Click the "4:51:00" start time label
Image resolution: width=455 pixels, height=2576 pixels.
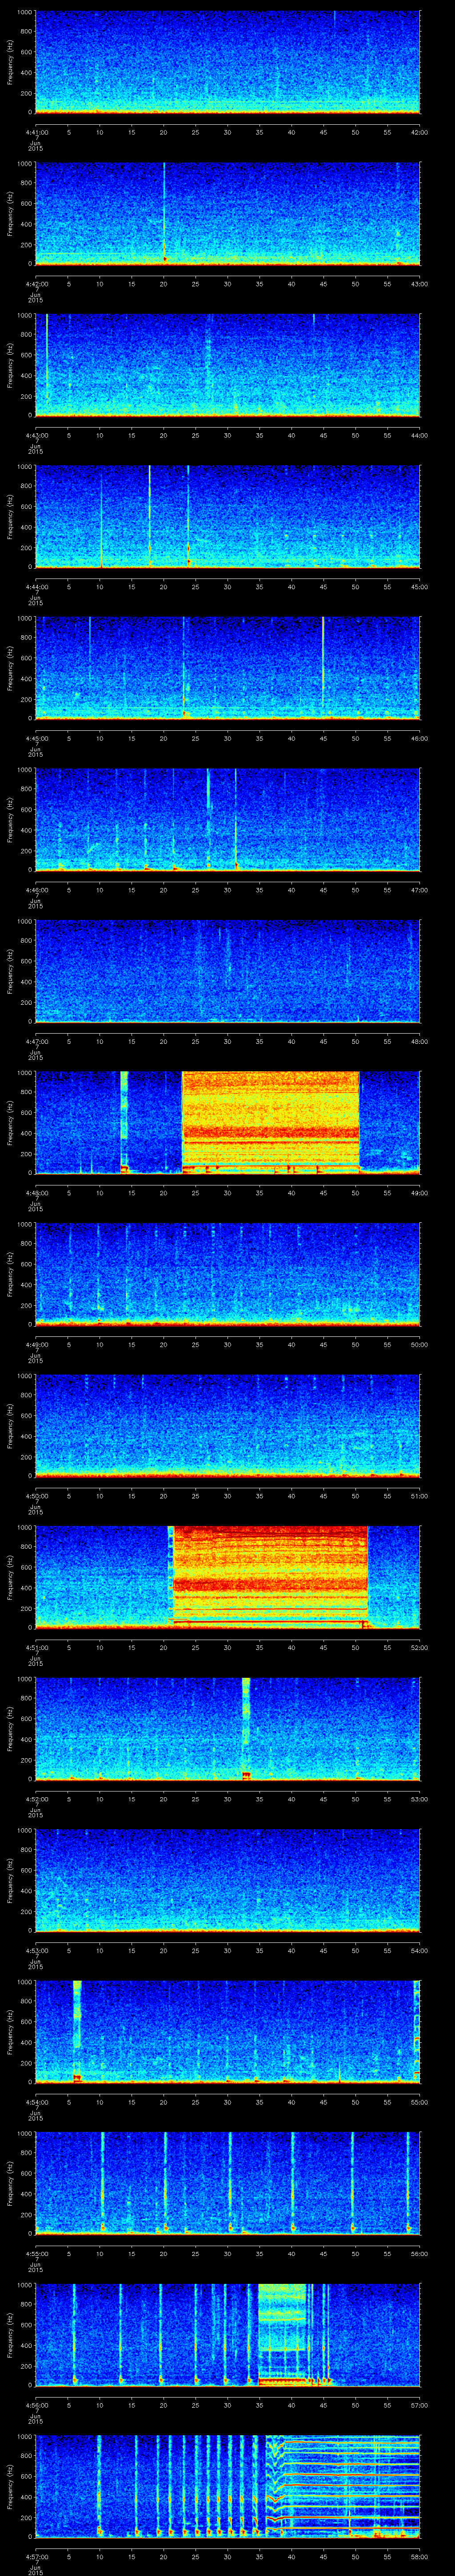pos(36,1647)
